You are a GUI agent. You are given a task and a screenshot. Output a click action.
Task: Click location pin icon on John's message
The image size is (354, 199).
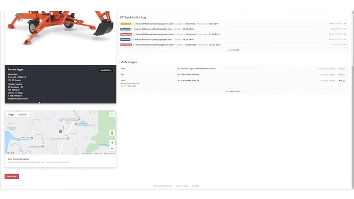pyautogui.click(x=179, y=68)
